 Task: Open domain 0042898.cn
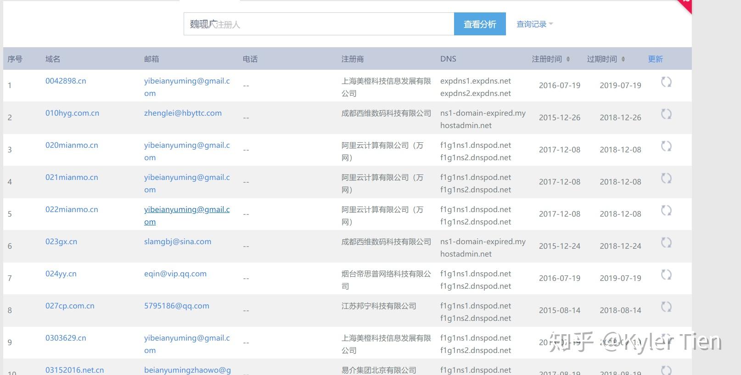point(66,81)
